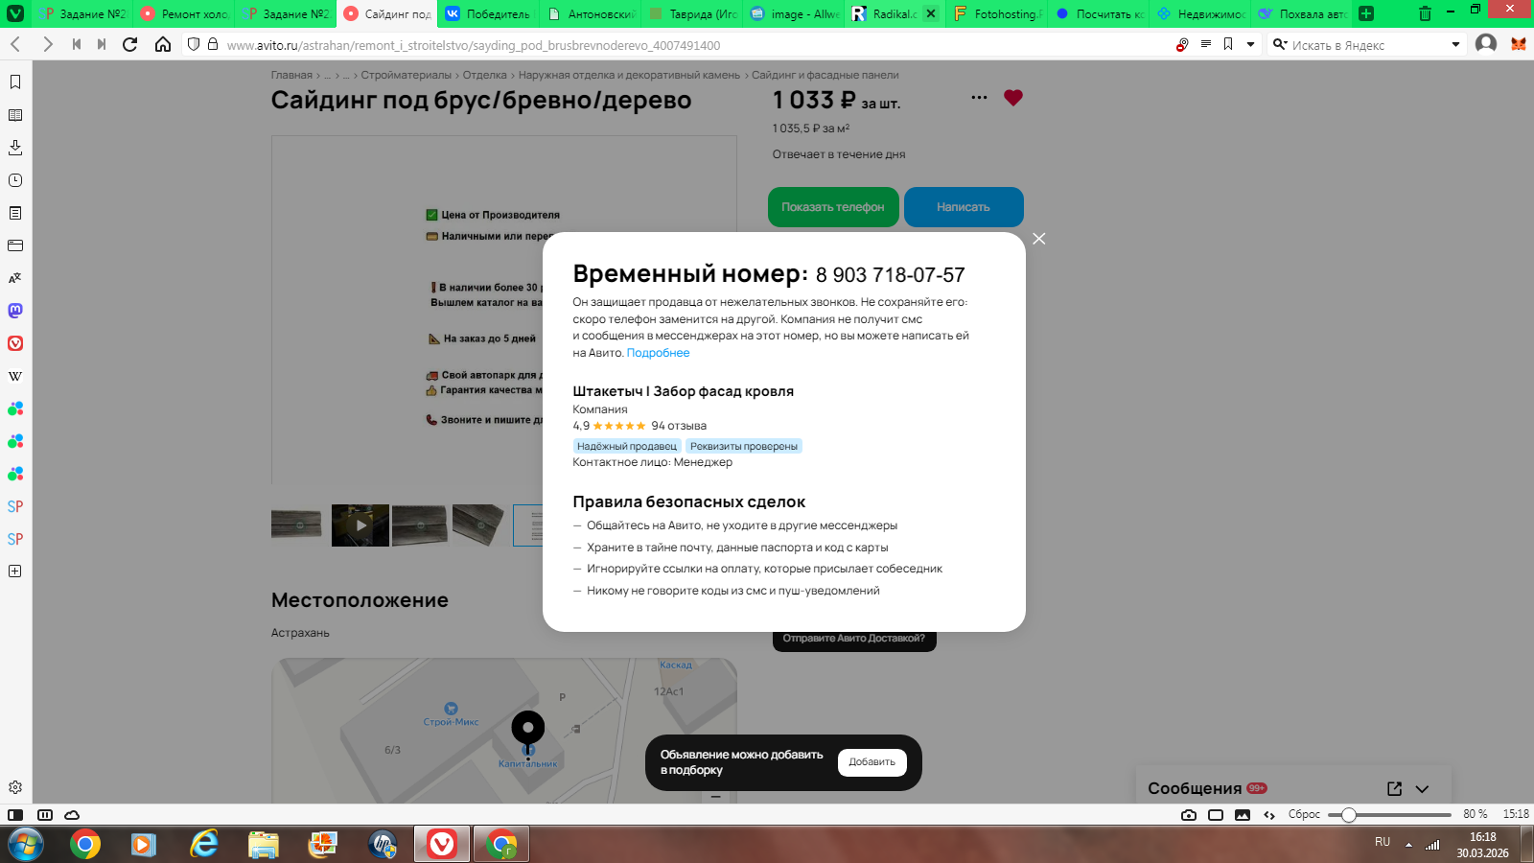1534x863 pixels.
Task: Expand the address bar dropdown arrow
Action: 1250,44
